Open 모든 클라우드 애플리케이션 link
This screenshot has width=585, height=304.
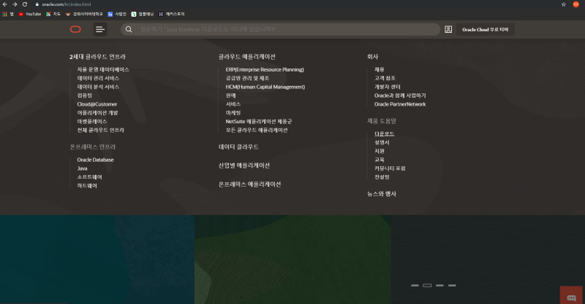(257, 130)
